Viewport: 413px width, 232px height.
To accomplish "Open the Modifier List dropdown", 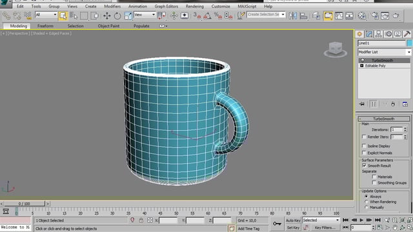I will (385, 52).
